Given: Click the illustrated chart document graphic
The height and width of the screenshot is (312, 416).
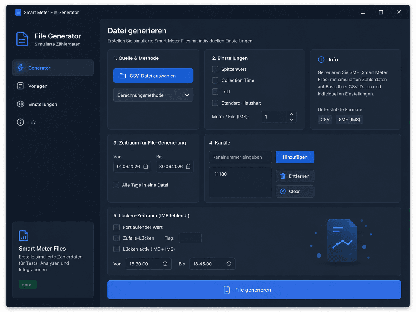Looking at the screenshot, I should pos(342,241).
